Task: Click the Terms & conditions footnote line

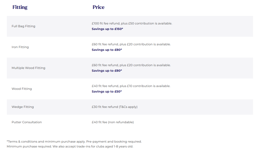Action: (74, 142)
